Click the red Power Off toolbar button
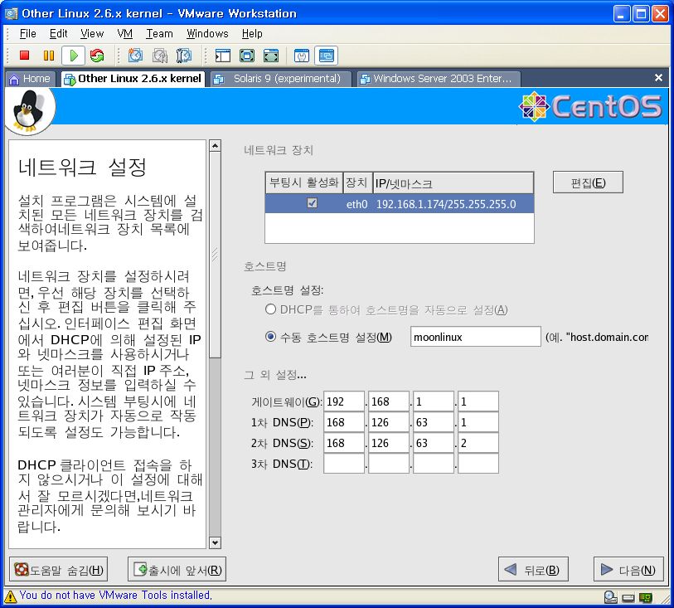 pos(24,56)
